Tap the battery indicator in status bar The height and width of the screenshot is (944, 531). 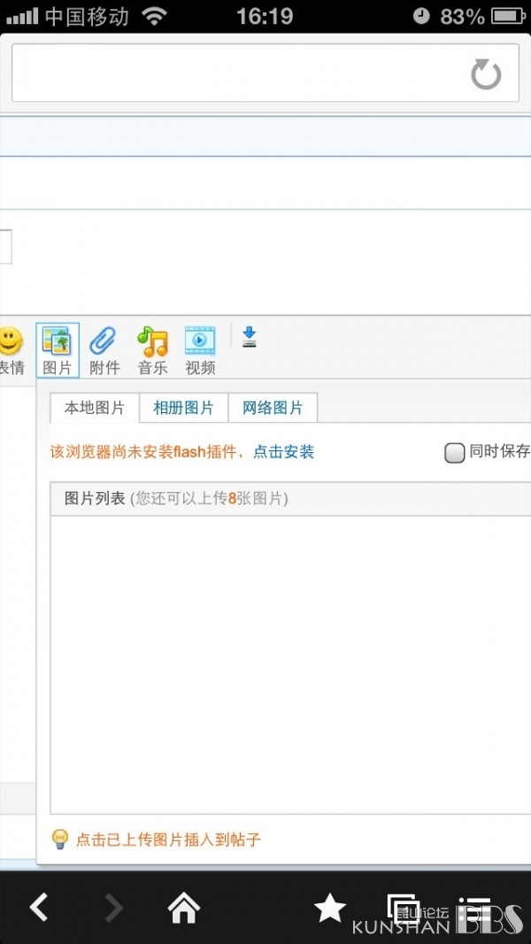tap(509, 16)
